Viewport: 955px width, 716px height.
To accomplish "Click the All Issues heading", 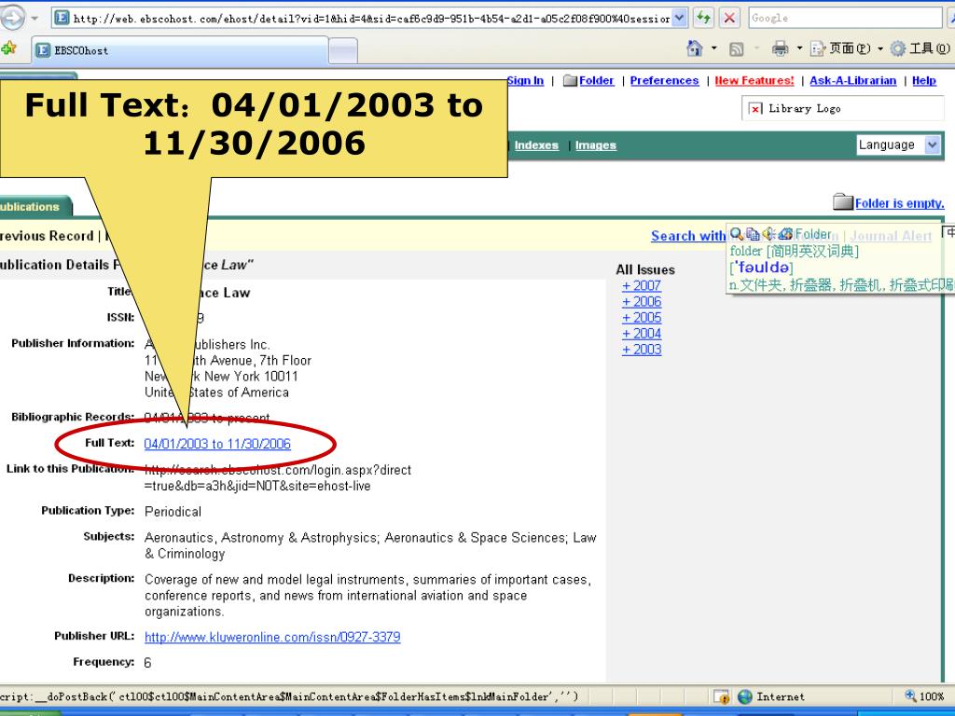I will [x=645, y=269].
